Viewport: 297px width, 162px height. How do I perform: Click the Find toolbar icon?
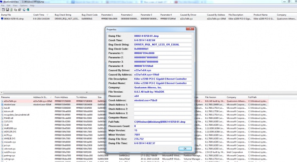[x=24, y=10]
